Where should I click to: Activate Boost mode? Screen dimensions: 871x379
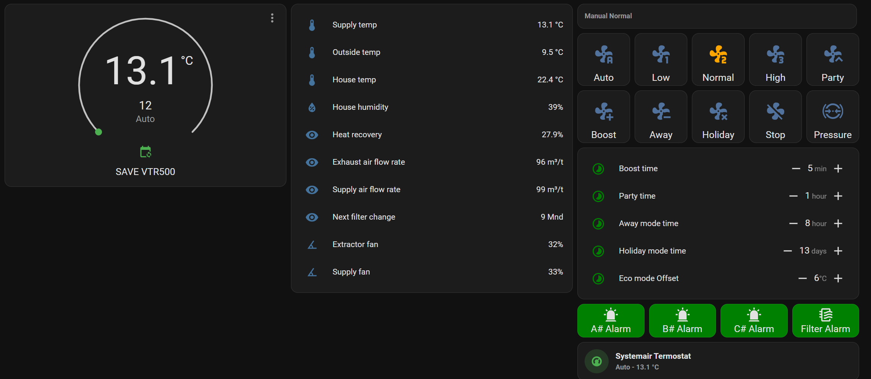pos(604,116)
